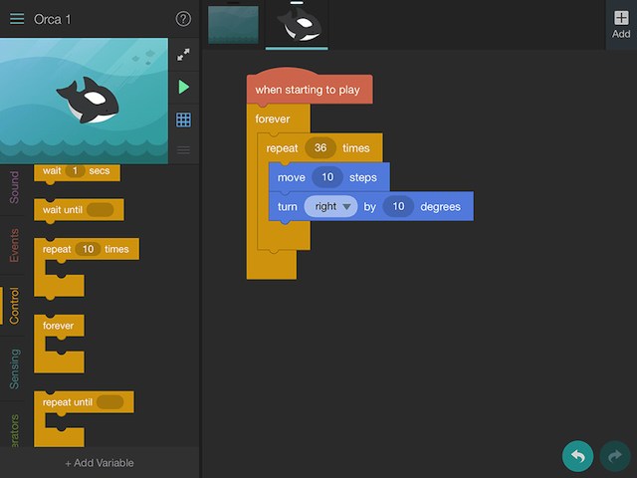Select the 'turn right by 10 degrees' block
The image size is (637, 478).
coord(371,206)
